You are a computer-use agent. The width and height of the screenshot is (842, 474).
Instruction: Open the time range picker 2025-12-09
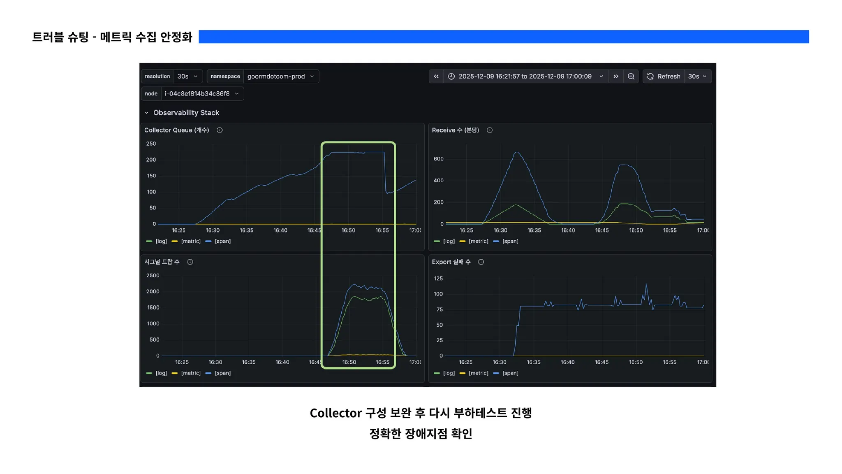tap(525, 77)
